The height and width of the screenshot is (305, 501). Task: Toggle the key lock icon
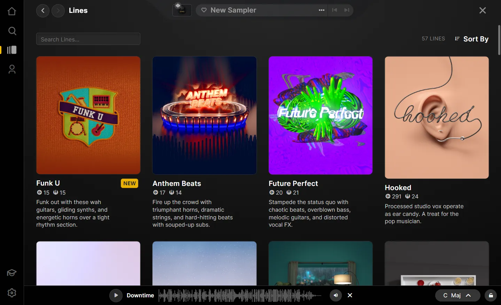(x=491, y=295)
